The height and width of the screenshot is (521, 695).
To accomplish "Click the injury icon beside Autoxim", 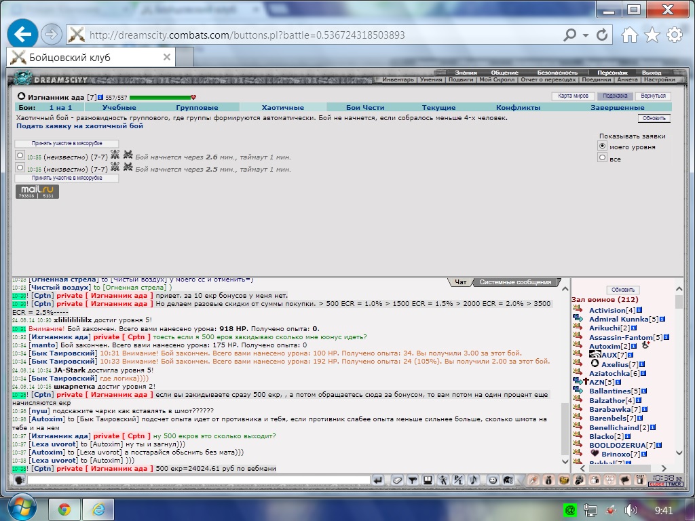I will 645,345.
